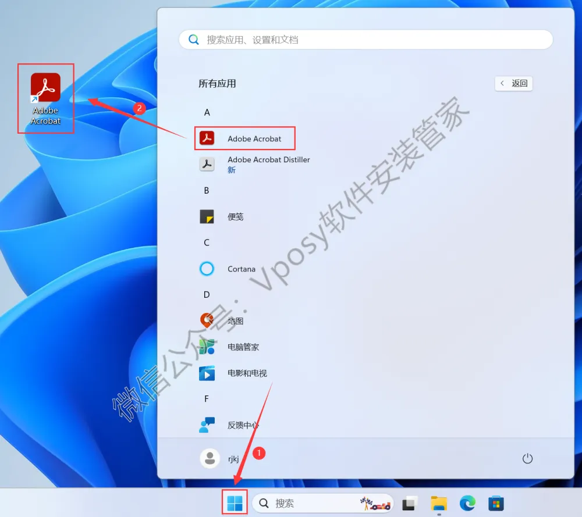582x517 pixels.
Task: Open the 地图 maps app
Action: [221, 321]
